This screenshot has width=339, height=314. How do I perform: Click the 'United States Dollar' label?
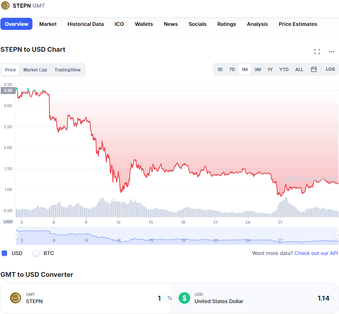219,301
